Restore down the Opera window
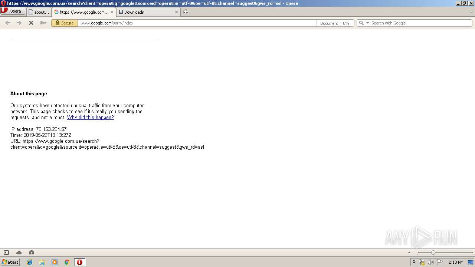The width and height of the screenshot is (475, 267). 464,3
